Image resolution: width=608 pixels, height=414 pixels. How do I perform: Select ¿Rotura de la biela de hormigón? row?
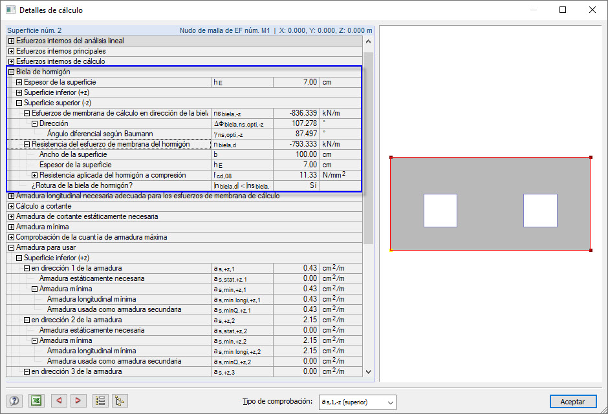pos(184,185)
